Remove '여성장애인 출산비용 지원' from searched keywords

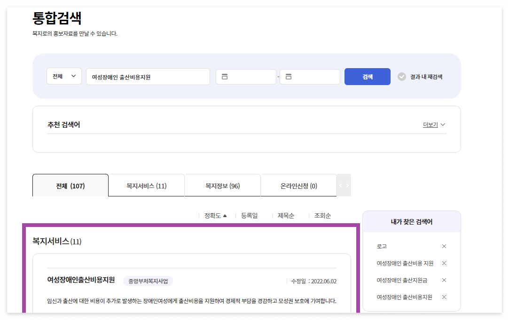click(x=444, y=263)
